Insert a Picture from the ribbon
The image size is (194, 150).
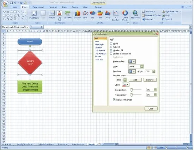pos(52,15)
